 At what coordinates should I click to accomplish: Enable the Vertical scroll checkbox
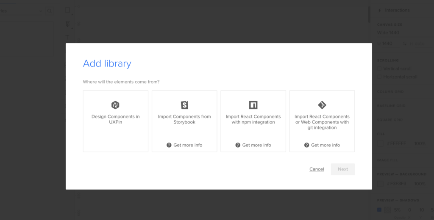click(380, 69)
